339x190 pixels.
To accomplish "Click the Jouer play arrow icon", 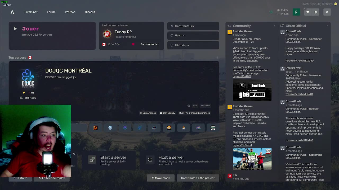I will [15, 28].
